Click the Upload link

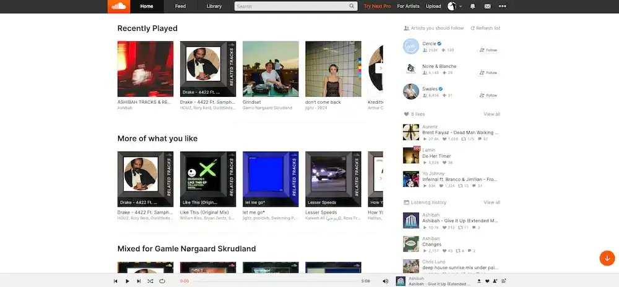[433, 6]
